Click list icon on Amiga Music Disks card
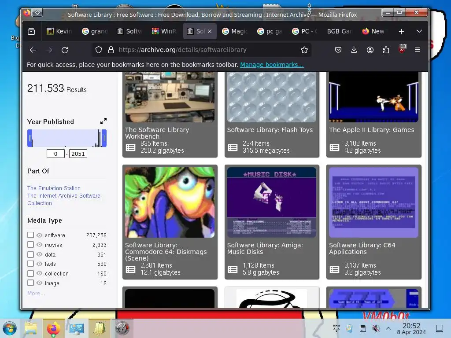The width and height of the screenshot is (451, 338). coord(233,269)
